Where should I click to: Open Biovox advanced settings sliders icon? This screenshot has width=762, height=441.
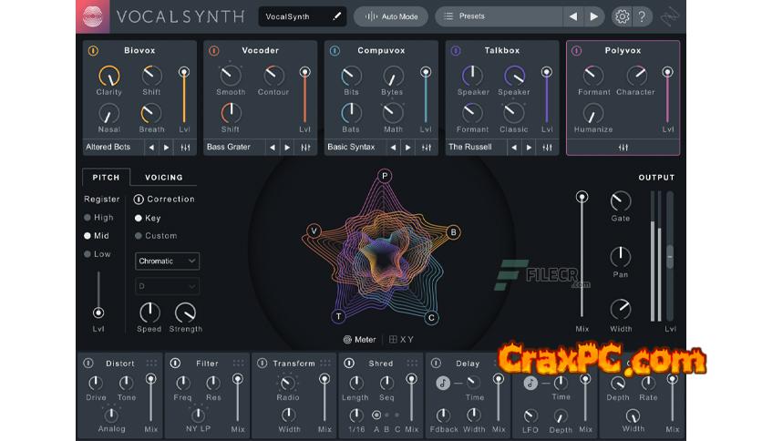pos(185,147)
